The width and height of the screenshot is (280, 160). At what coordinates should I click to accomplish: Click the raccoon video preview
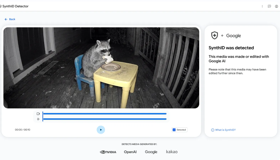pos(101,68)
